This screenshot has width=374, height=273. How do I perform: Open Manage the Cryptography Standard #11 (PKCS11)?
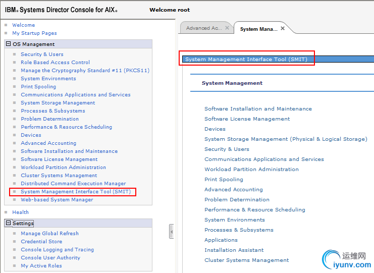coord(85,71)
